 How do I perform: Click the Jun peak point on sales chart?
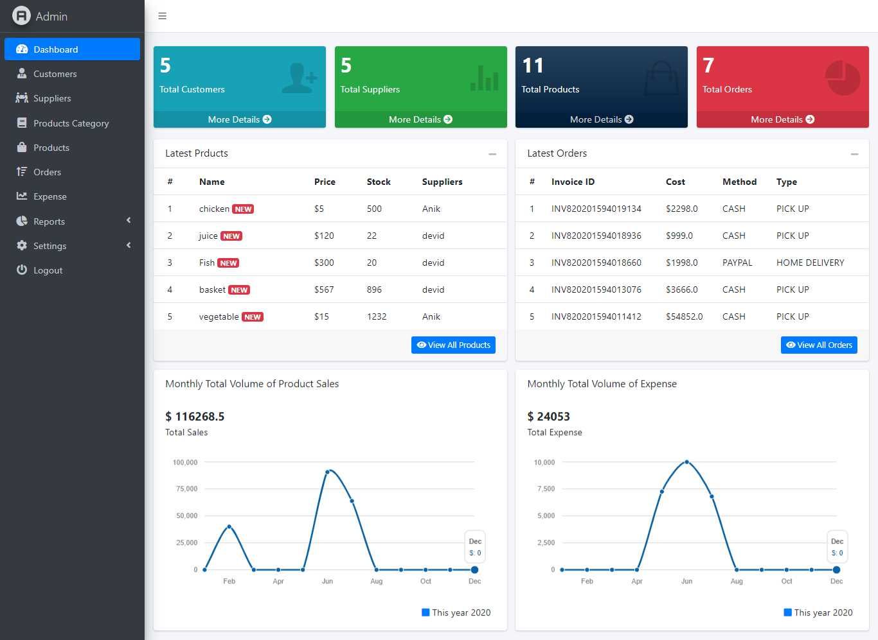pyautogui.click(x=327, y=472)
